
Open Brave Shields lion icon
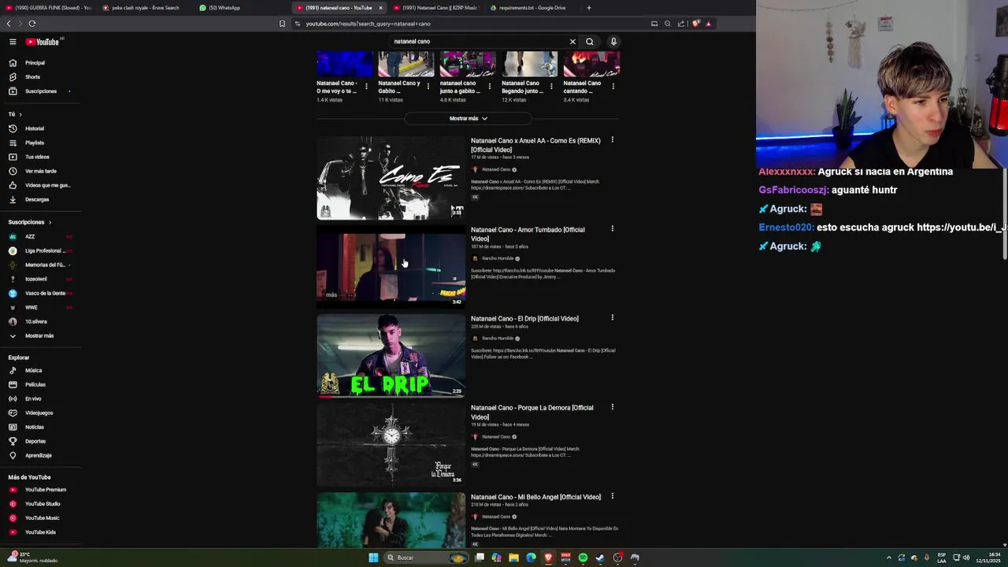(x=696, y=24)
